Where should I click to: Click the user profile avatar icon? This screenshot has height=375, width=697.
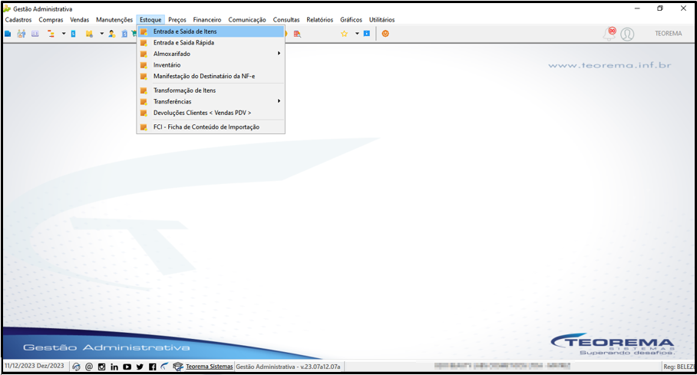point(627,35)
